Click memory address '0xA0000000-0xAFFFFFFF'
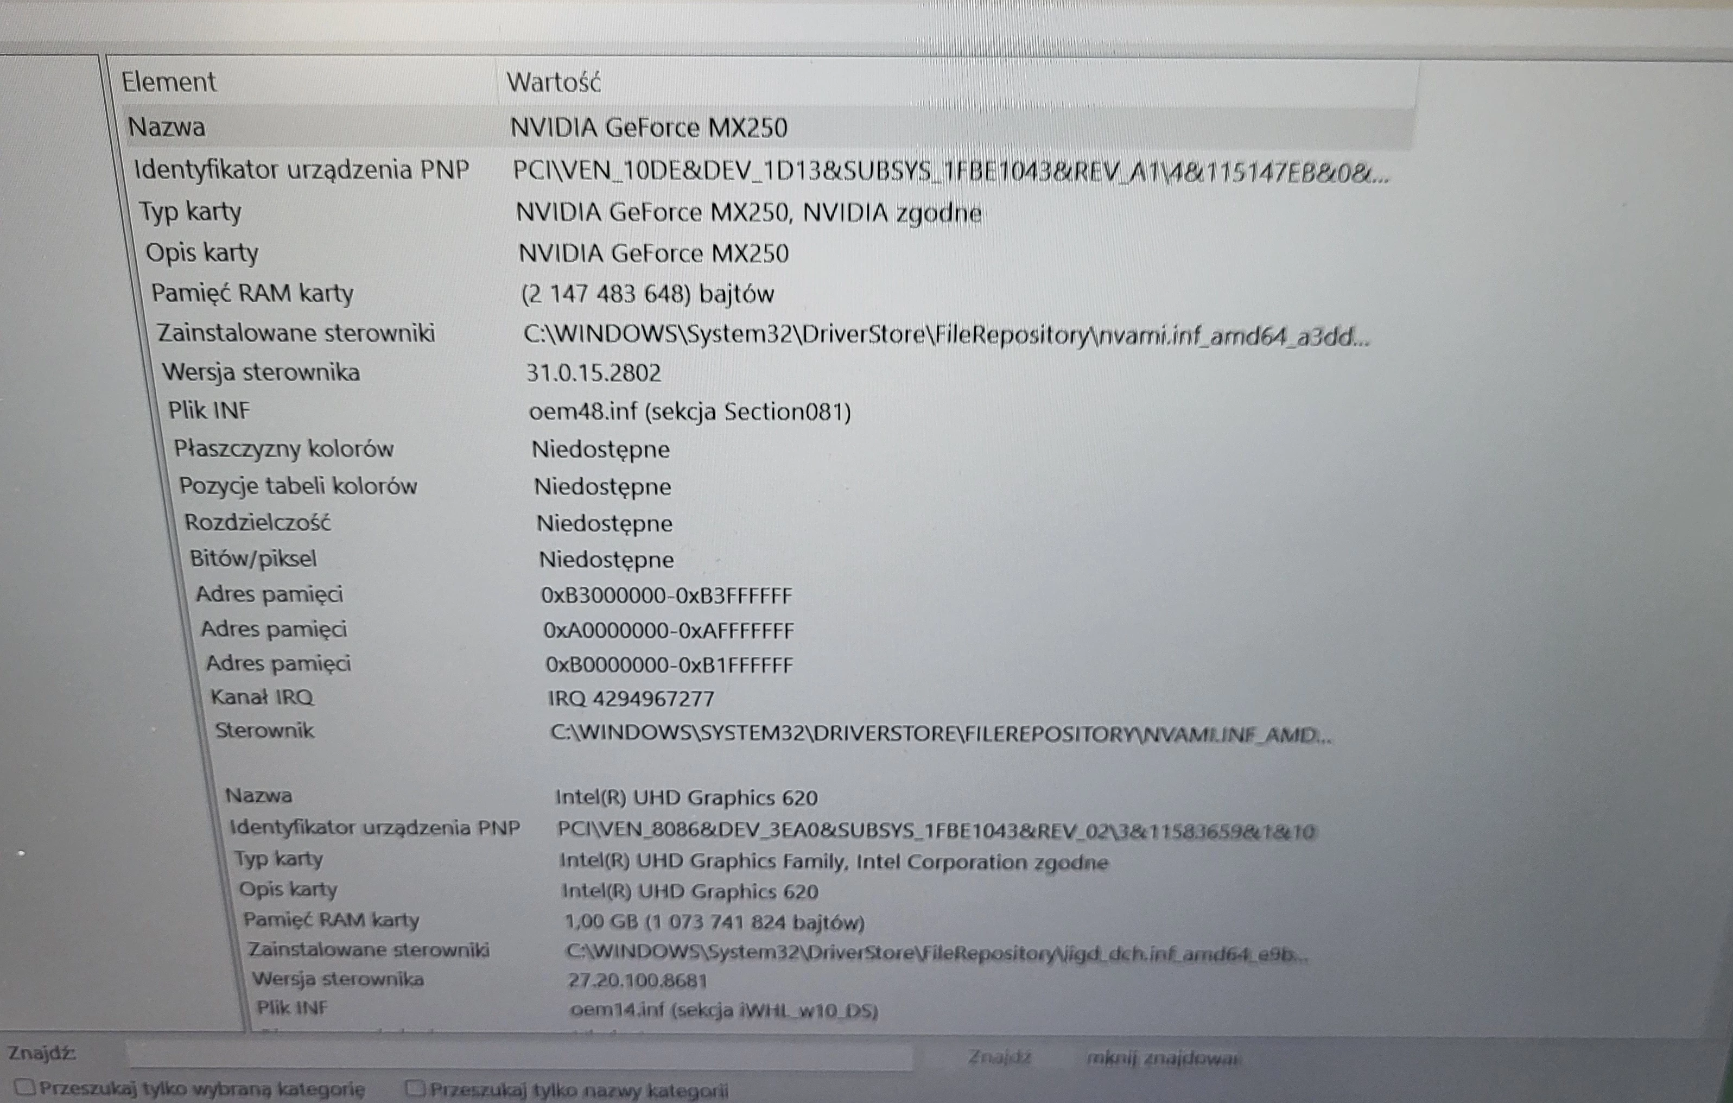Viewport: 1733px width, 1103px height. tap(669, 631)
